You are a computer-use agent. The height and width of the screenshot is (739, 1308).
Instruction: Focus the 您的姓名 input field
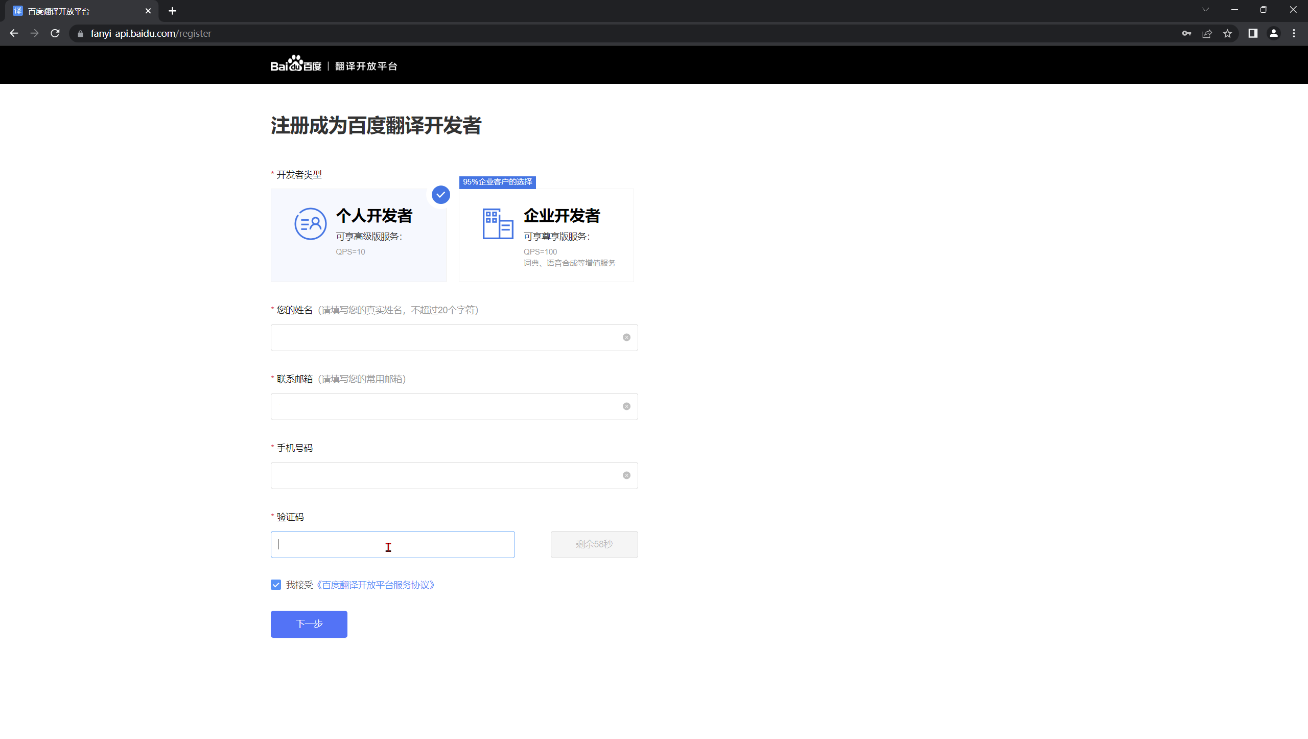pos(454,337)
